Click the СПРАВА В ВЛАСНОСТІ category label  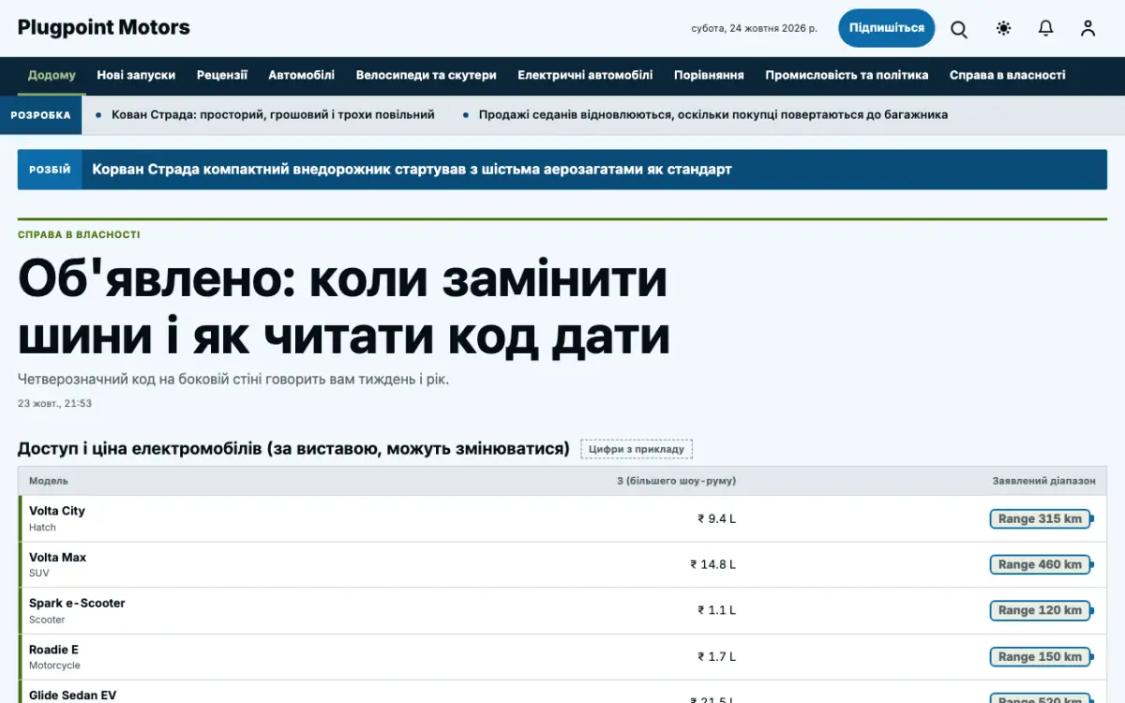[79, 234]
